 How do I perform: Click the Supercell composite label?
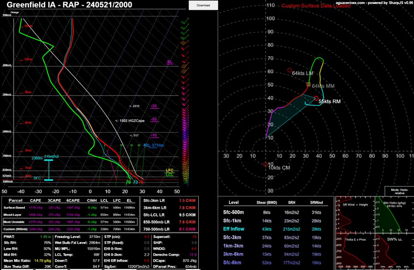point(162,237)
